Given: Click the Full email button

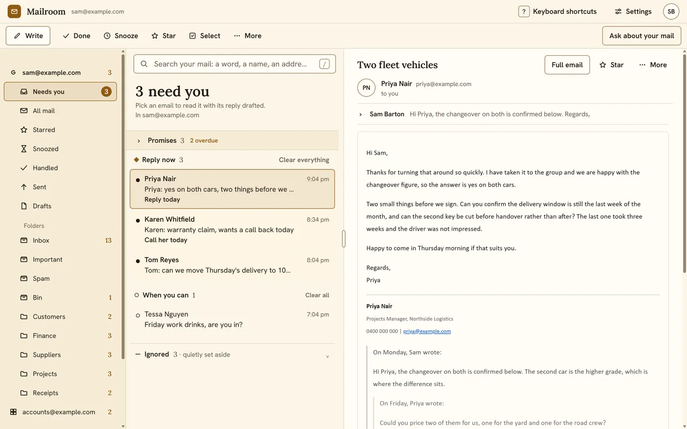Looking at the screenshot, I should click(x=567, y=65).
